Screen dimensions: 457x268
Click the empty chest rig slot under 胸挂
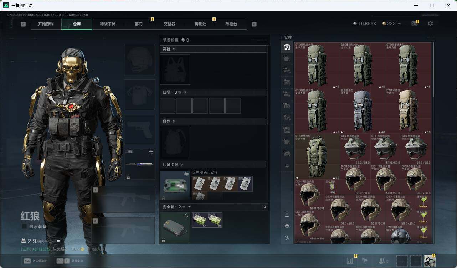click(175, 69)
